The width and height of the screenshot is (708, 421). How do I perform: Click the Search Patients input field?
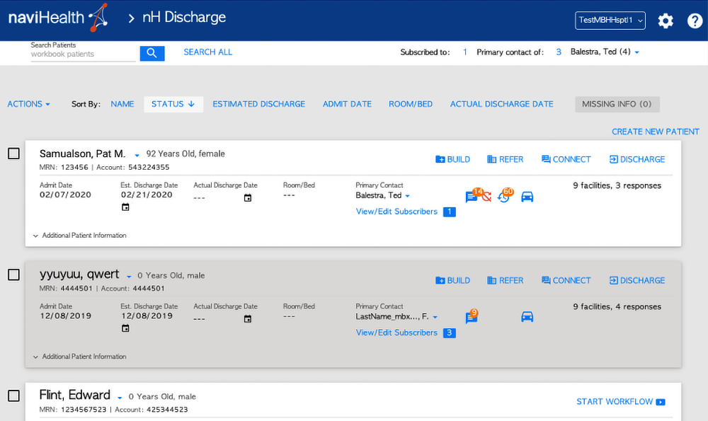coord(83,54)
